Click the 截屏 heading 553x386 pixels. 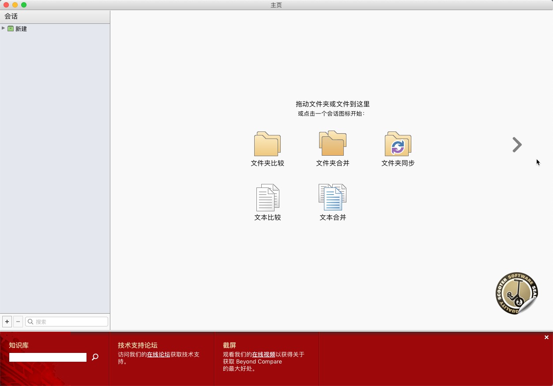(x=229, y=345)
